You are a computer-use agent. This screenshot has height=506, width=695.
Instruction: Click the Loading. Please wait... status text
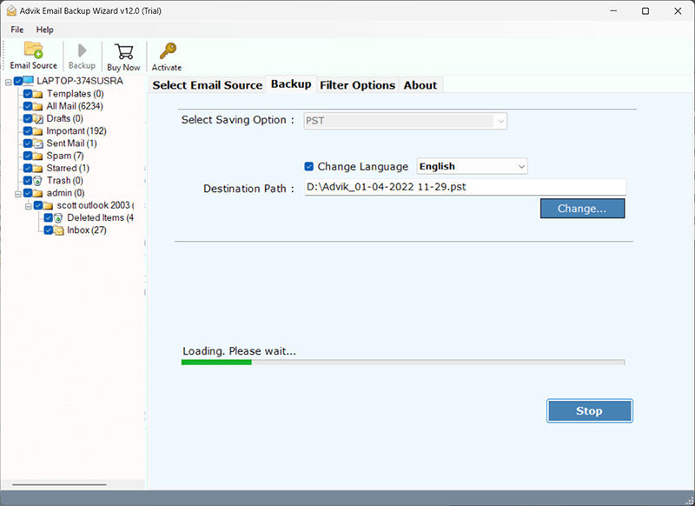(x=240, y=351)
